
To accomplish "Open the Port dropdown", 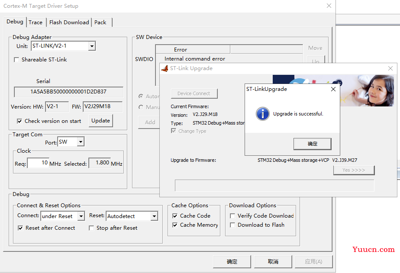I will point(81,142).
